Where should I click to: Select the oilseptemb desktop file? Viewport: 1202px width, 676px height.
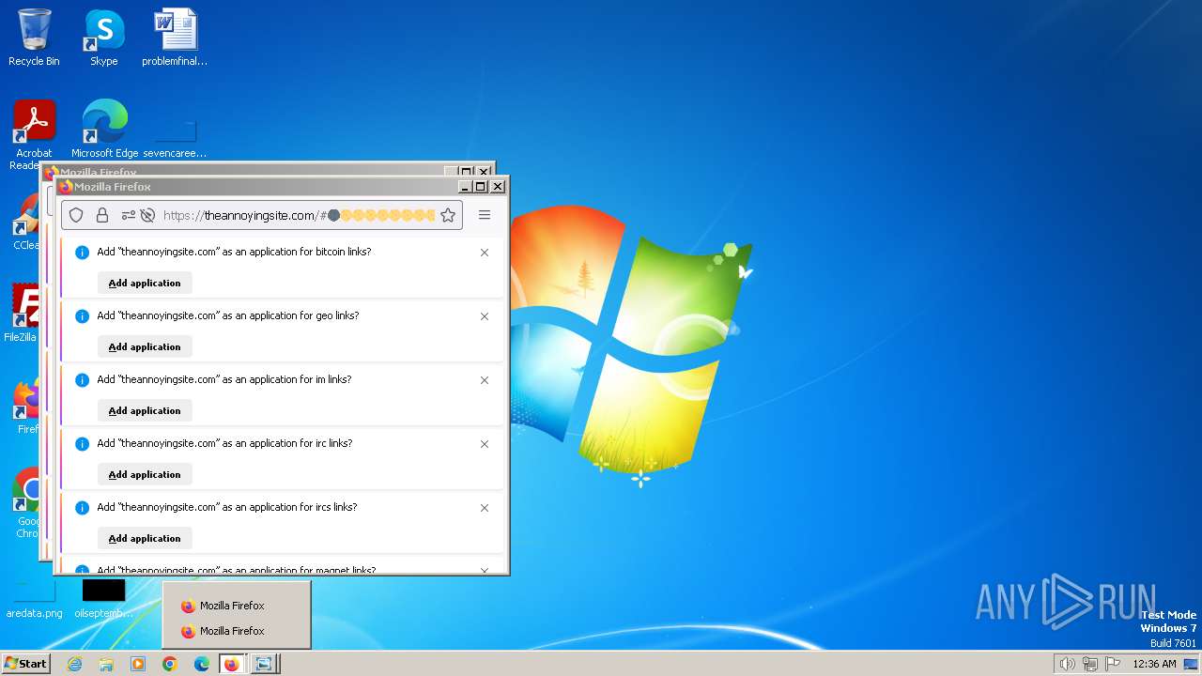tap(103, 599)
